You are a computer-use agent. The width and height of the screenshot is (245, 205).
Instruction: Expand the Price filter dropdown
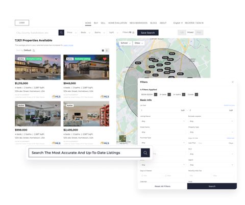(x=72, y=33)
